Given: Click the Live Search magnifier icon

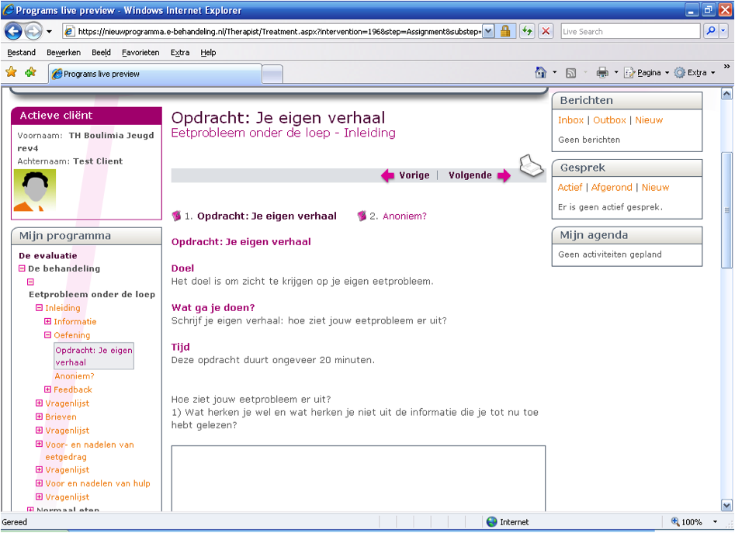Looking at the screenshot, I should coord(711,31).
